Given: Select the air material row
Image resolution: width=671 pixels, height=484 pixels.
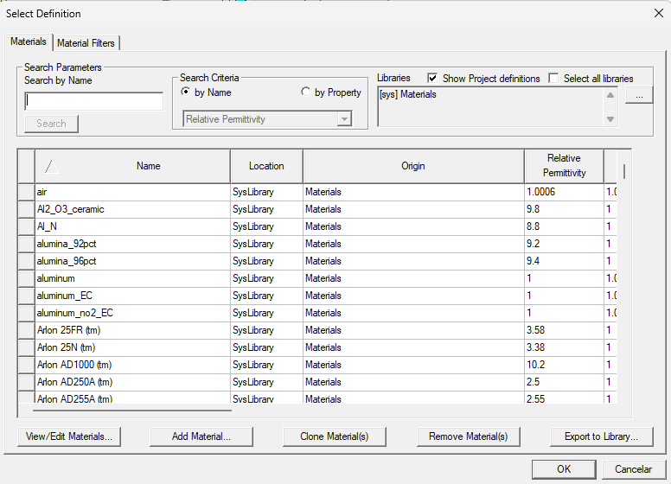Looking at the screenshot, I should click(316, 192).
